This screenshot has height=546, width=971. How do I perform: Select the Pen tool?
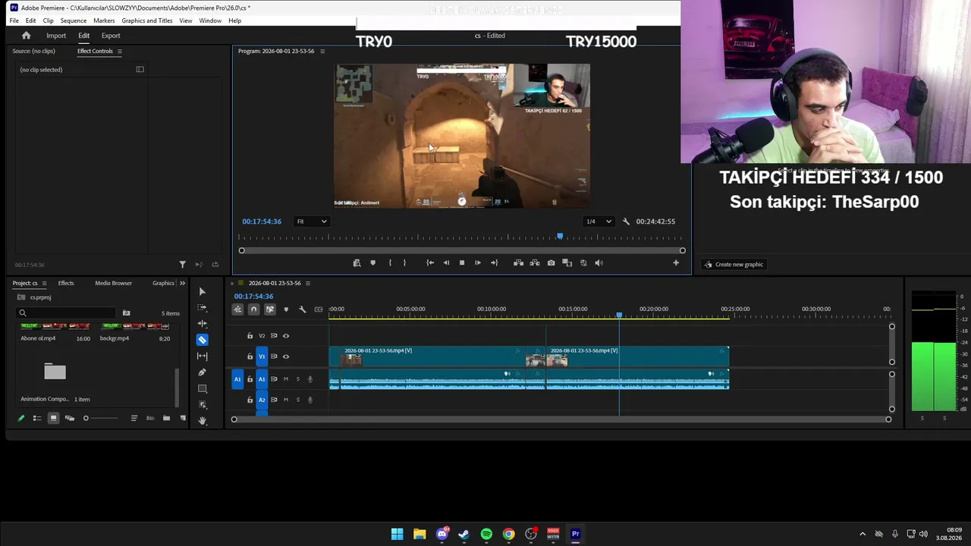point(202,372)
